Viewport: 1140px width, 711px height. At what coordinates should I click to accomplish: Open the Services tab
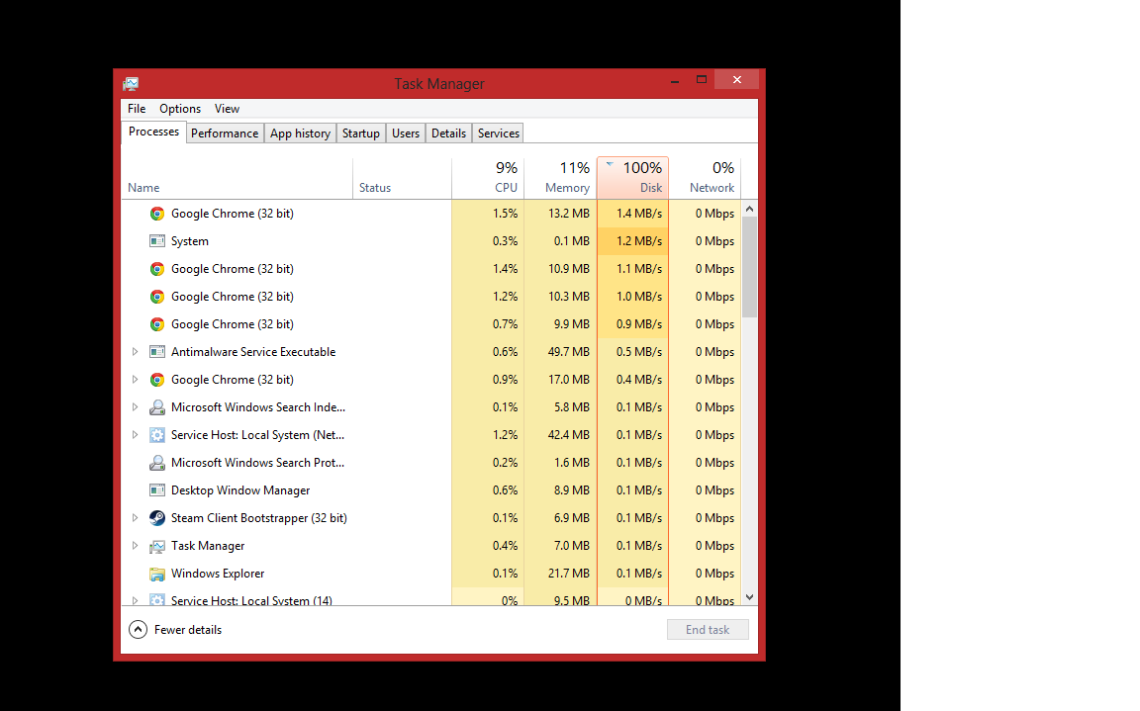tap(499, 133)
